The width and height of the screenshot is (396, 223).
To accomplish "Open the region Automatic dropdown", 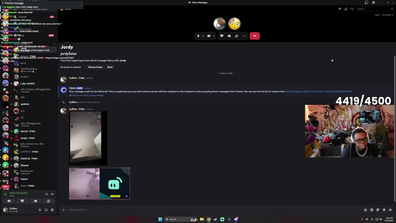I will pyautogui.click(x=387, y=15).
